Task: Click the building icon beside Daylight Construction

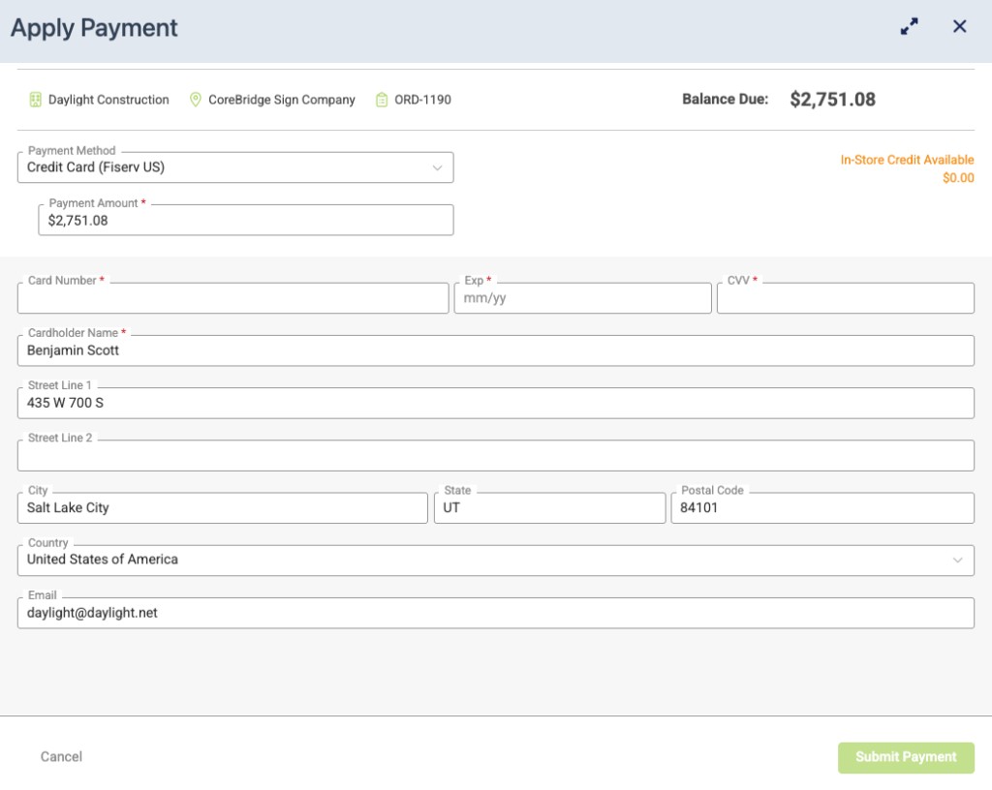Action: 36,100
